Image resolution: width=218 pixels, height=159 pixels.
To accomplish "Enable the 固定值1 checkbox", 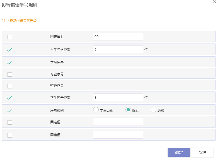I will coord(10,37).
